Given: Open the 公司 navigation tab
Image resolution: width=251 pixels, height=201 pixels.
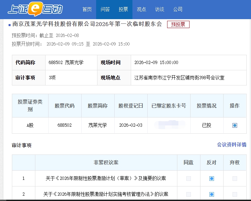Looking at the screenshot, I should click(178, 9).
